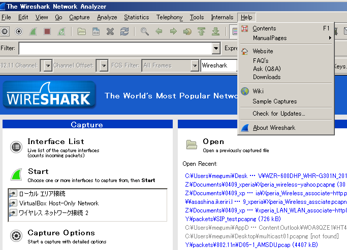
Task: Click the Capture Options gear icon
Action: [x=16, y=236]
